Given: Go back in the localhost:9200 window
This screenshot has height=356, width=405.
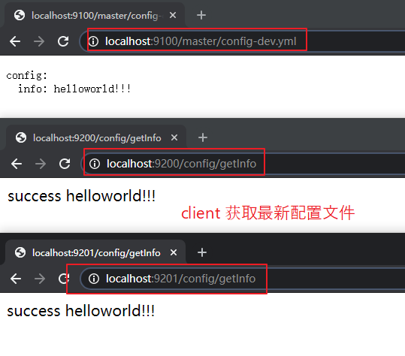Looking at the screenshot, I should [17, 164].
